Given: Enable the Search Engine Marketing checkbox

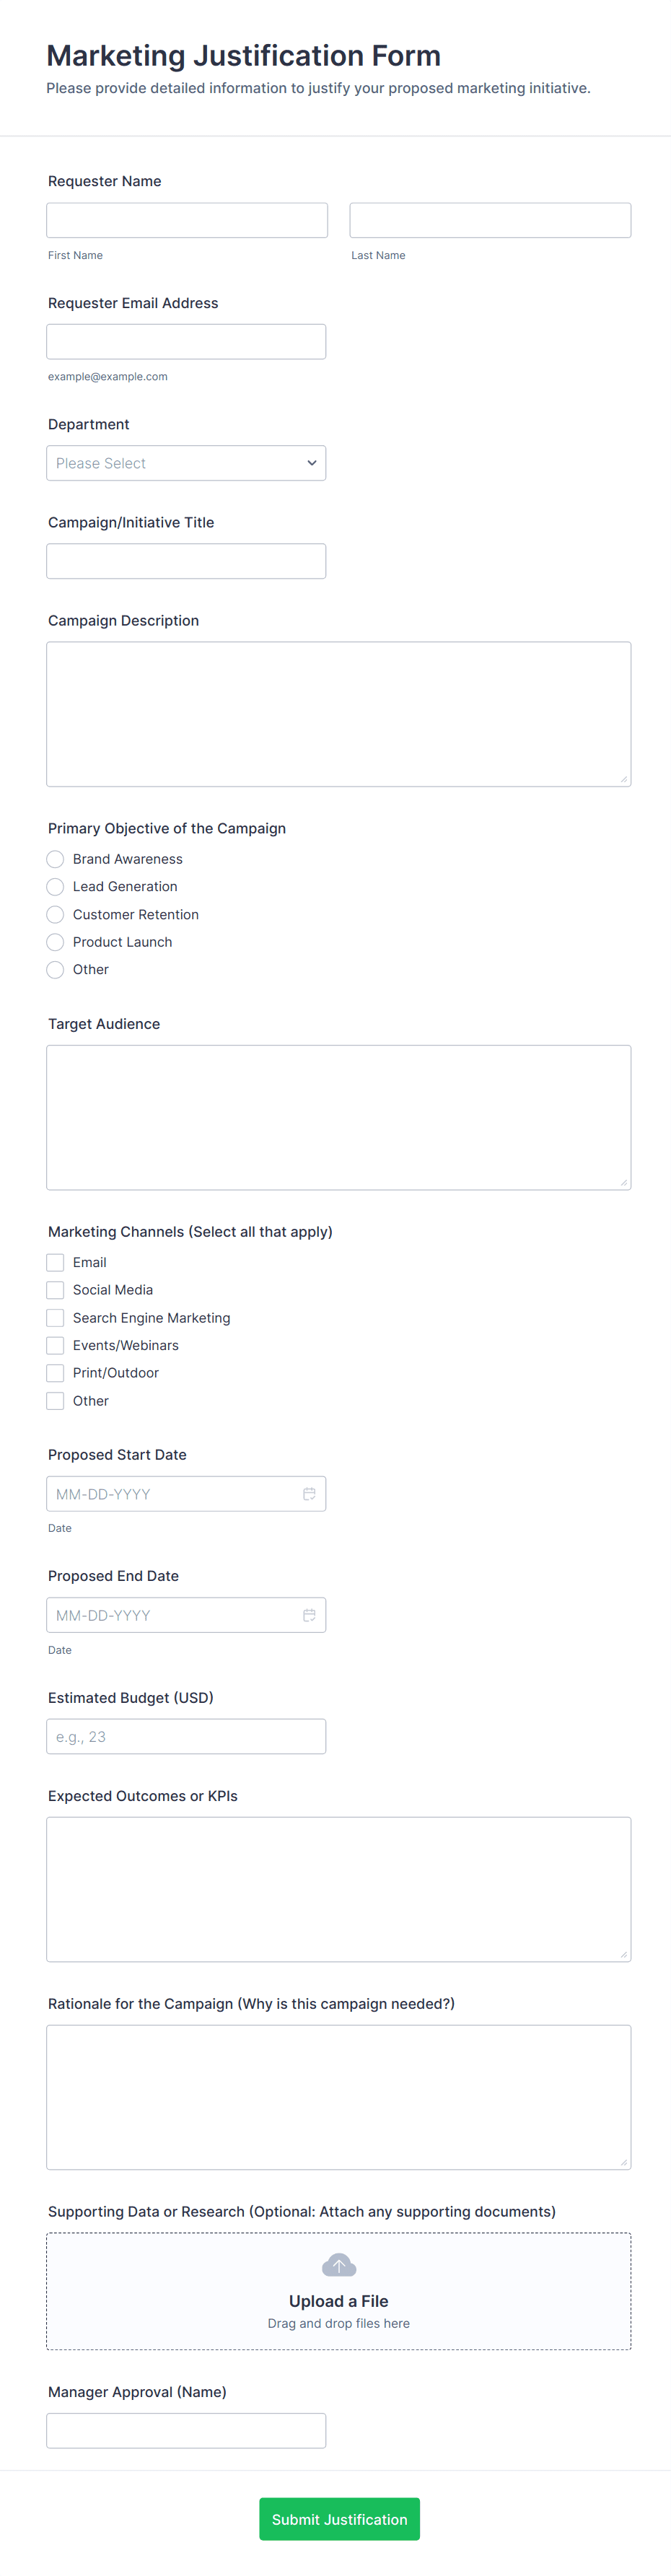Looking at the screenshot, I should tap(55, 1318).
